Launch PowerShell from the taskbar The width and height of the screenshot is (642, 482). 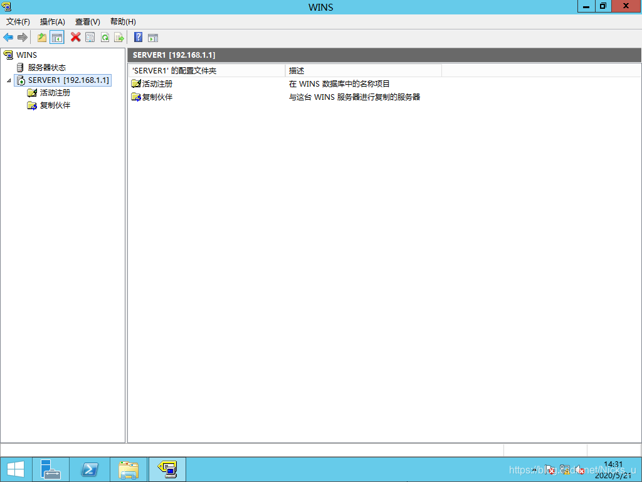pos(89,469)
